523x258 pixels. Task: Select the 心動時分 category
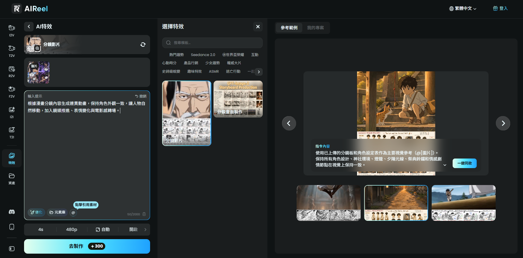[169, 63]
